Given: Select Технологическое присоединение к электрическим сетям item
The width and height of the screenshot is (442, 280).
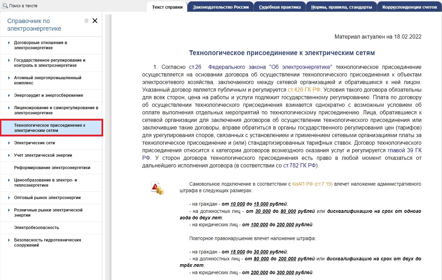Looking at the screenshot, I should pos(51,128).
